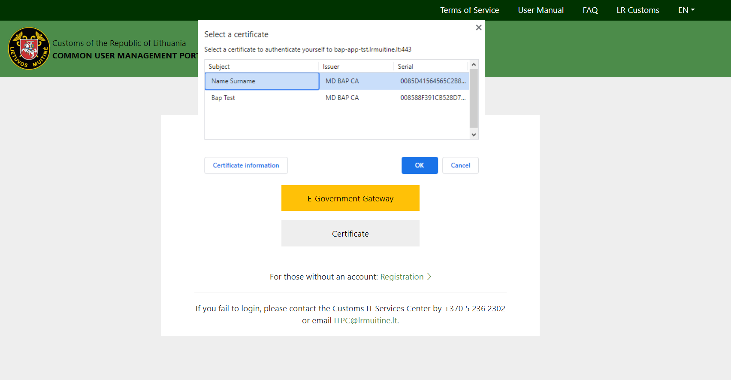This screenshot has width=731, height=380.
Task: Click chevron arrow next to Registration
Action: pyautogui.click(x=429, y=277)
